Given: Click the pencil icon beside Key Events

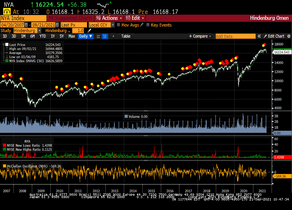Looking at the screenshot, I should pyautogui.click(x=141, y=25).
